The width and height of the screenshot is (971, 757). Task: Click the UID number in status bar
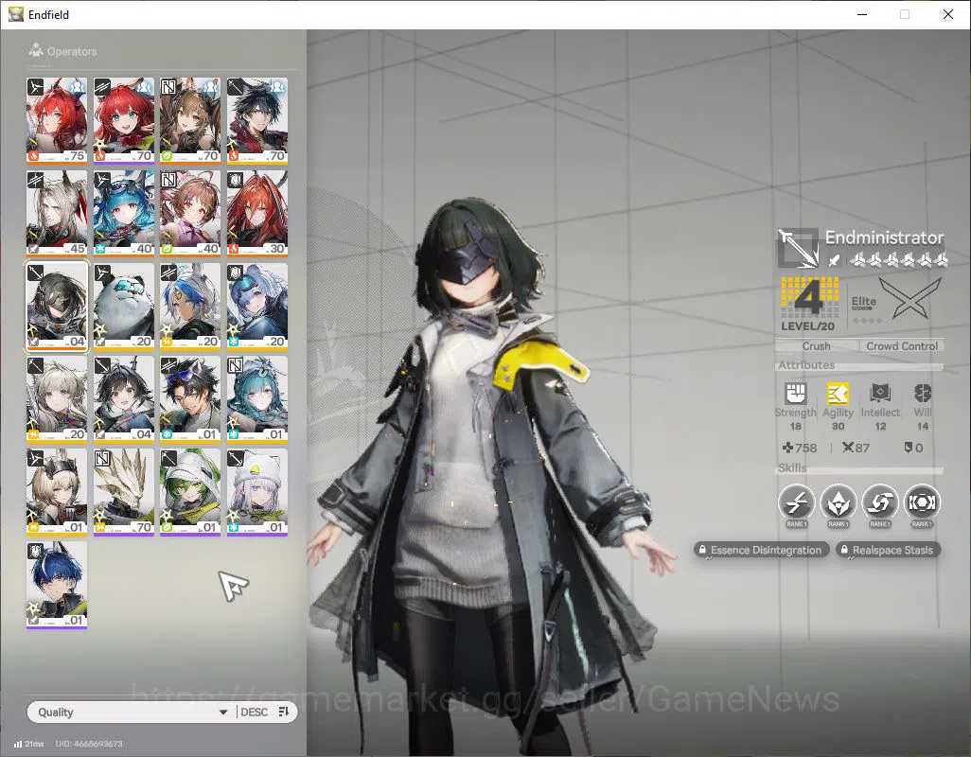(x=89, y=744)
